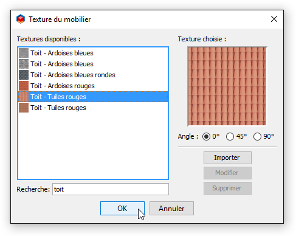Set texture angle to 90°
Image resolution: width=296 pixels, height=236 pixels.
point(257,136)
